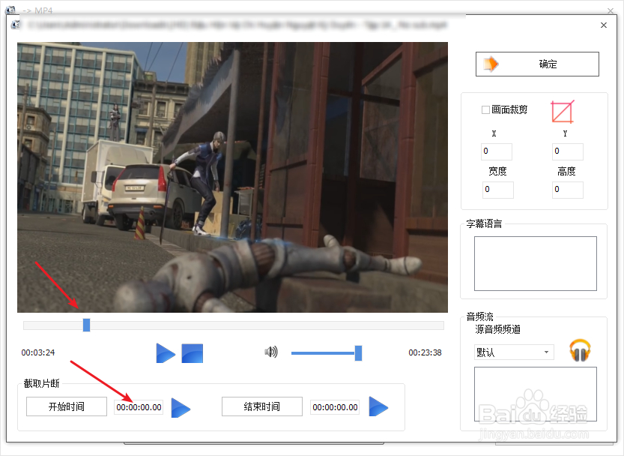Focus the Y crop offset field
Screen dimensions: 624x456
pos(568,151)
